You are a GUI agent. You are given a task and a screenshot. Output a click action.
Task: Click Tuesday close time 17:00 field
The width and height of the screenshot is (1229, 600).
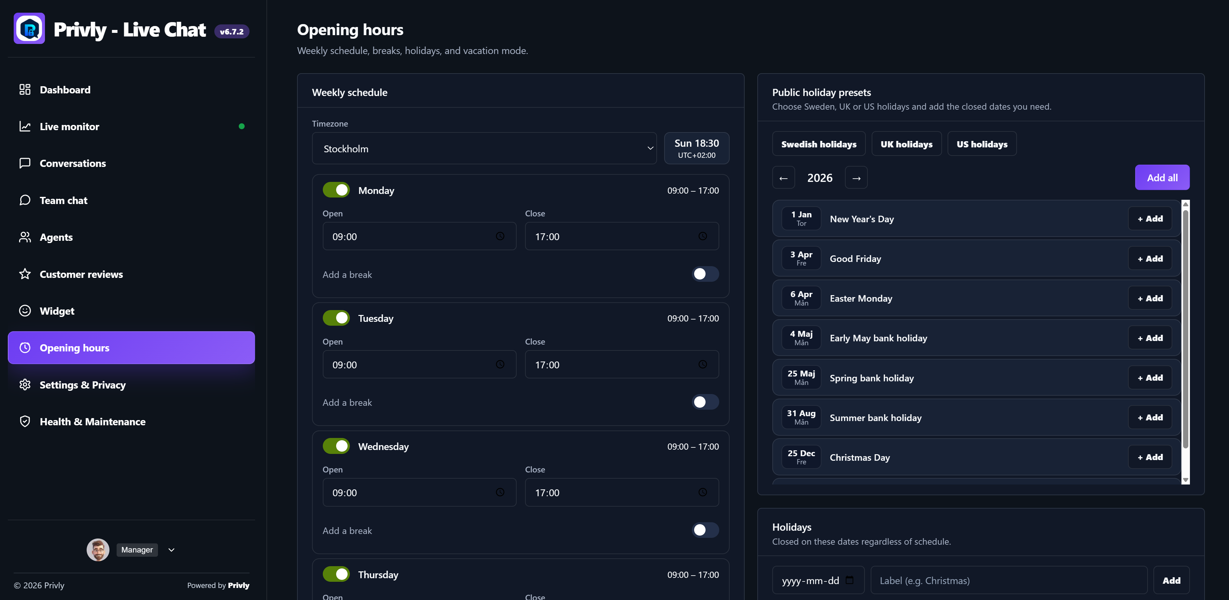[622, 364]
